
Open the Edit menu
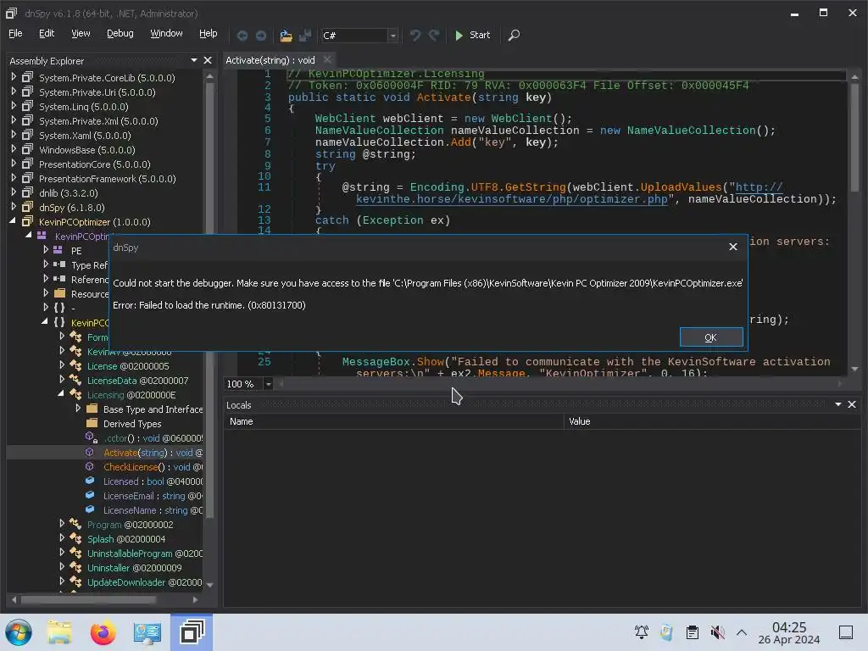click(47, 33)
